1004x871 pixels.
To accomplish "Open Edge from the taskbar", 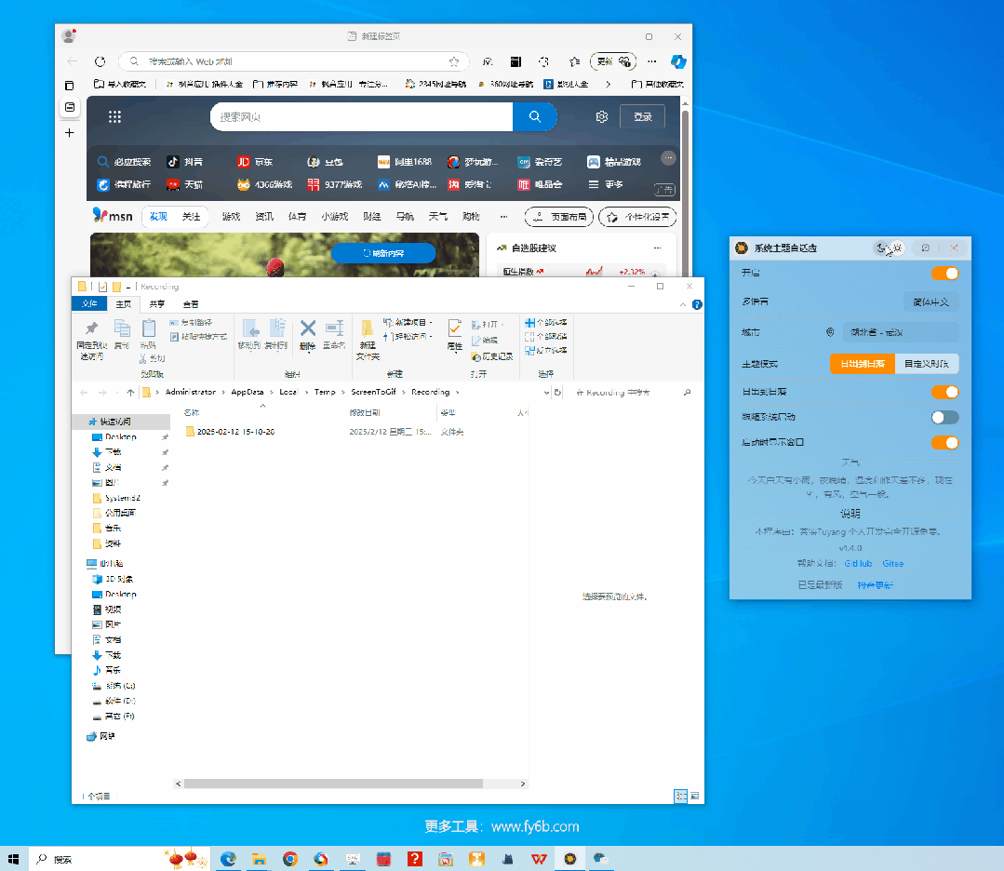I will coord(228,858).
